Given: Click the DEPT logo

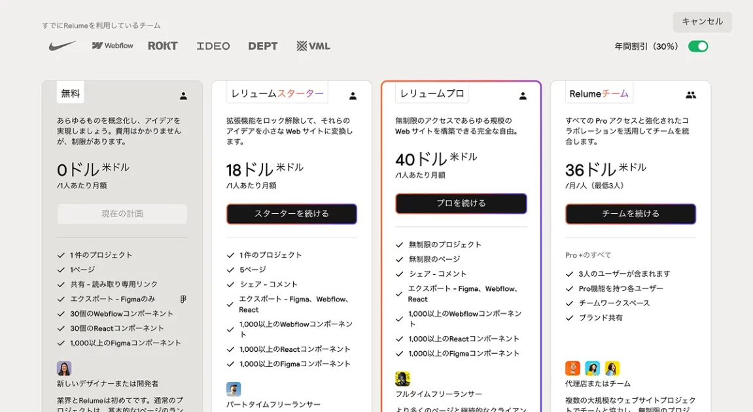Looking at the screenshot, I should coord(263,46).
